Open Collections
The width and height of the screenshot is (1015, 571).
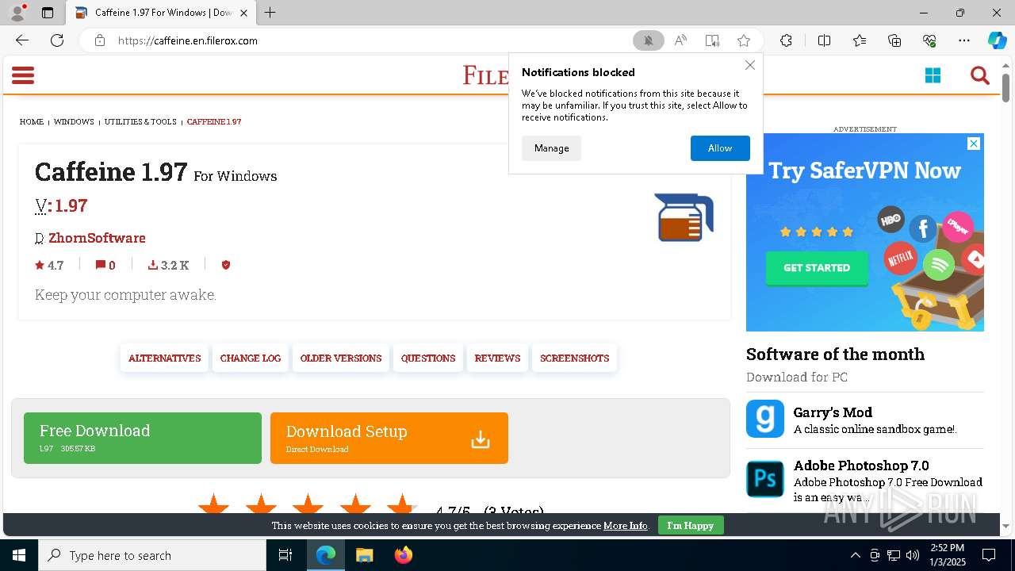click(894, 40)
